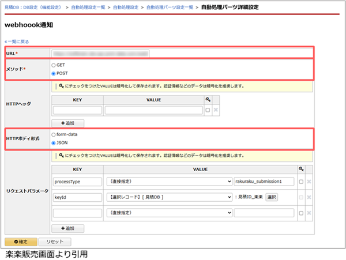The image size is (346, 260).
Task: Go to 自動処理設定一覧 in the breadcrumb
Action: click(89, 7)
